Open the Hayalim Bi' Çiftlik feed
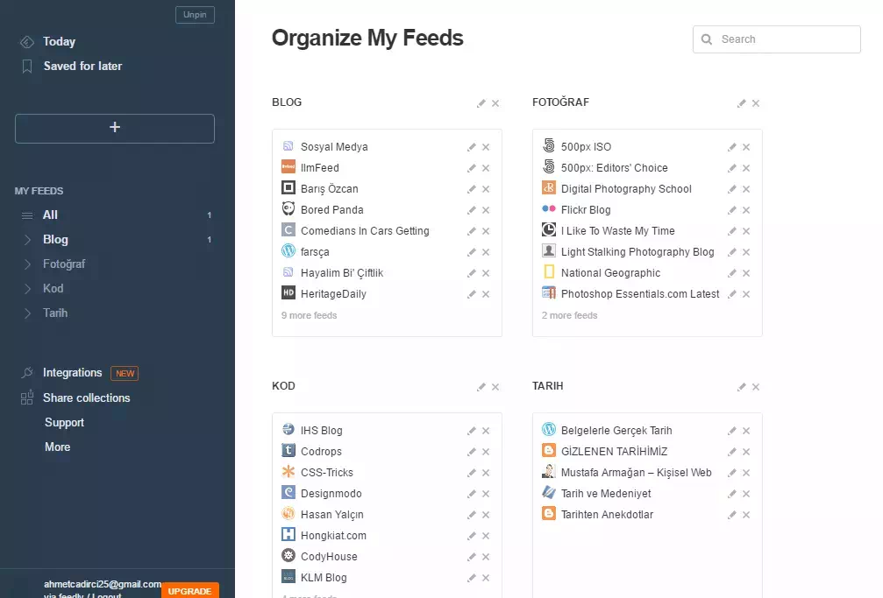Viewport: 883px width, 598px height. [x=342, y=273]
